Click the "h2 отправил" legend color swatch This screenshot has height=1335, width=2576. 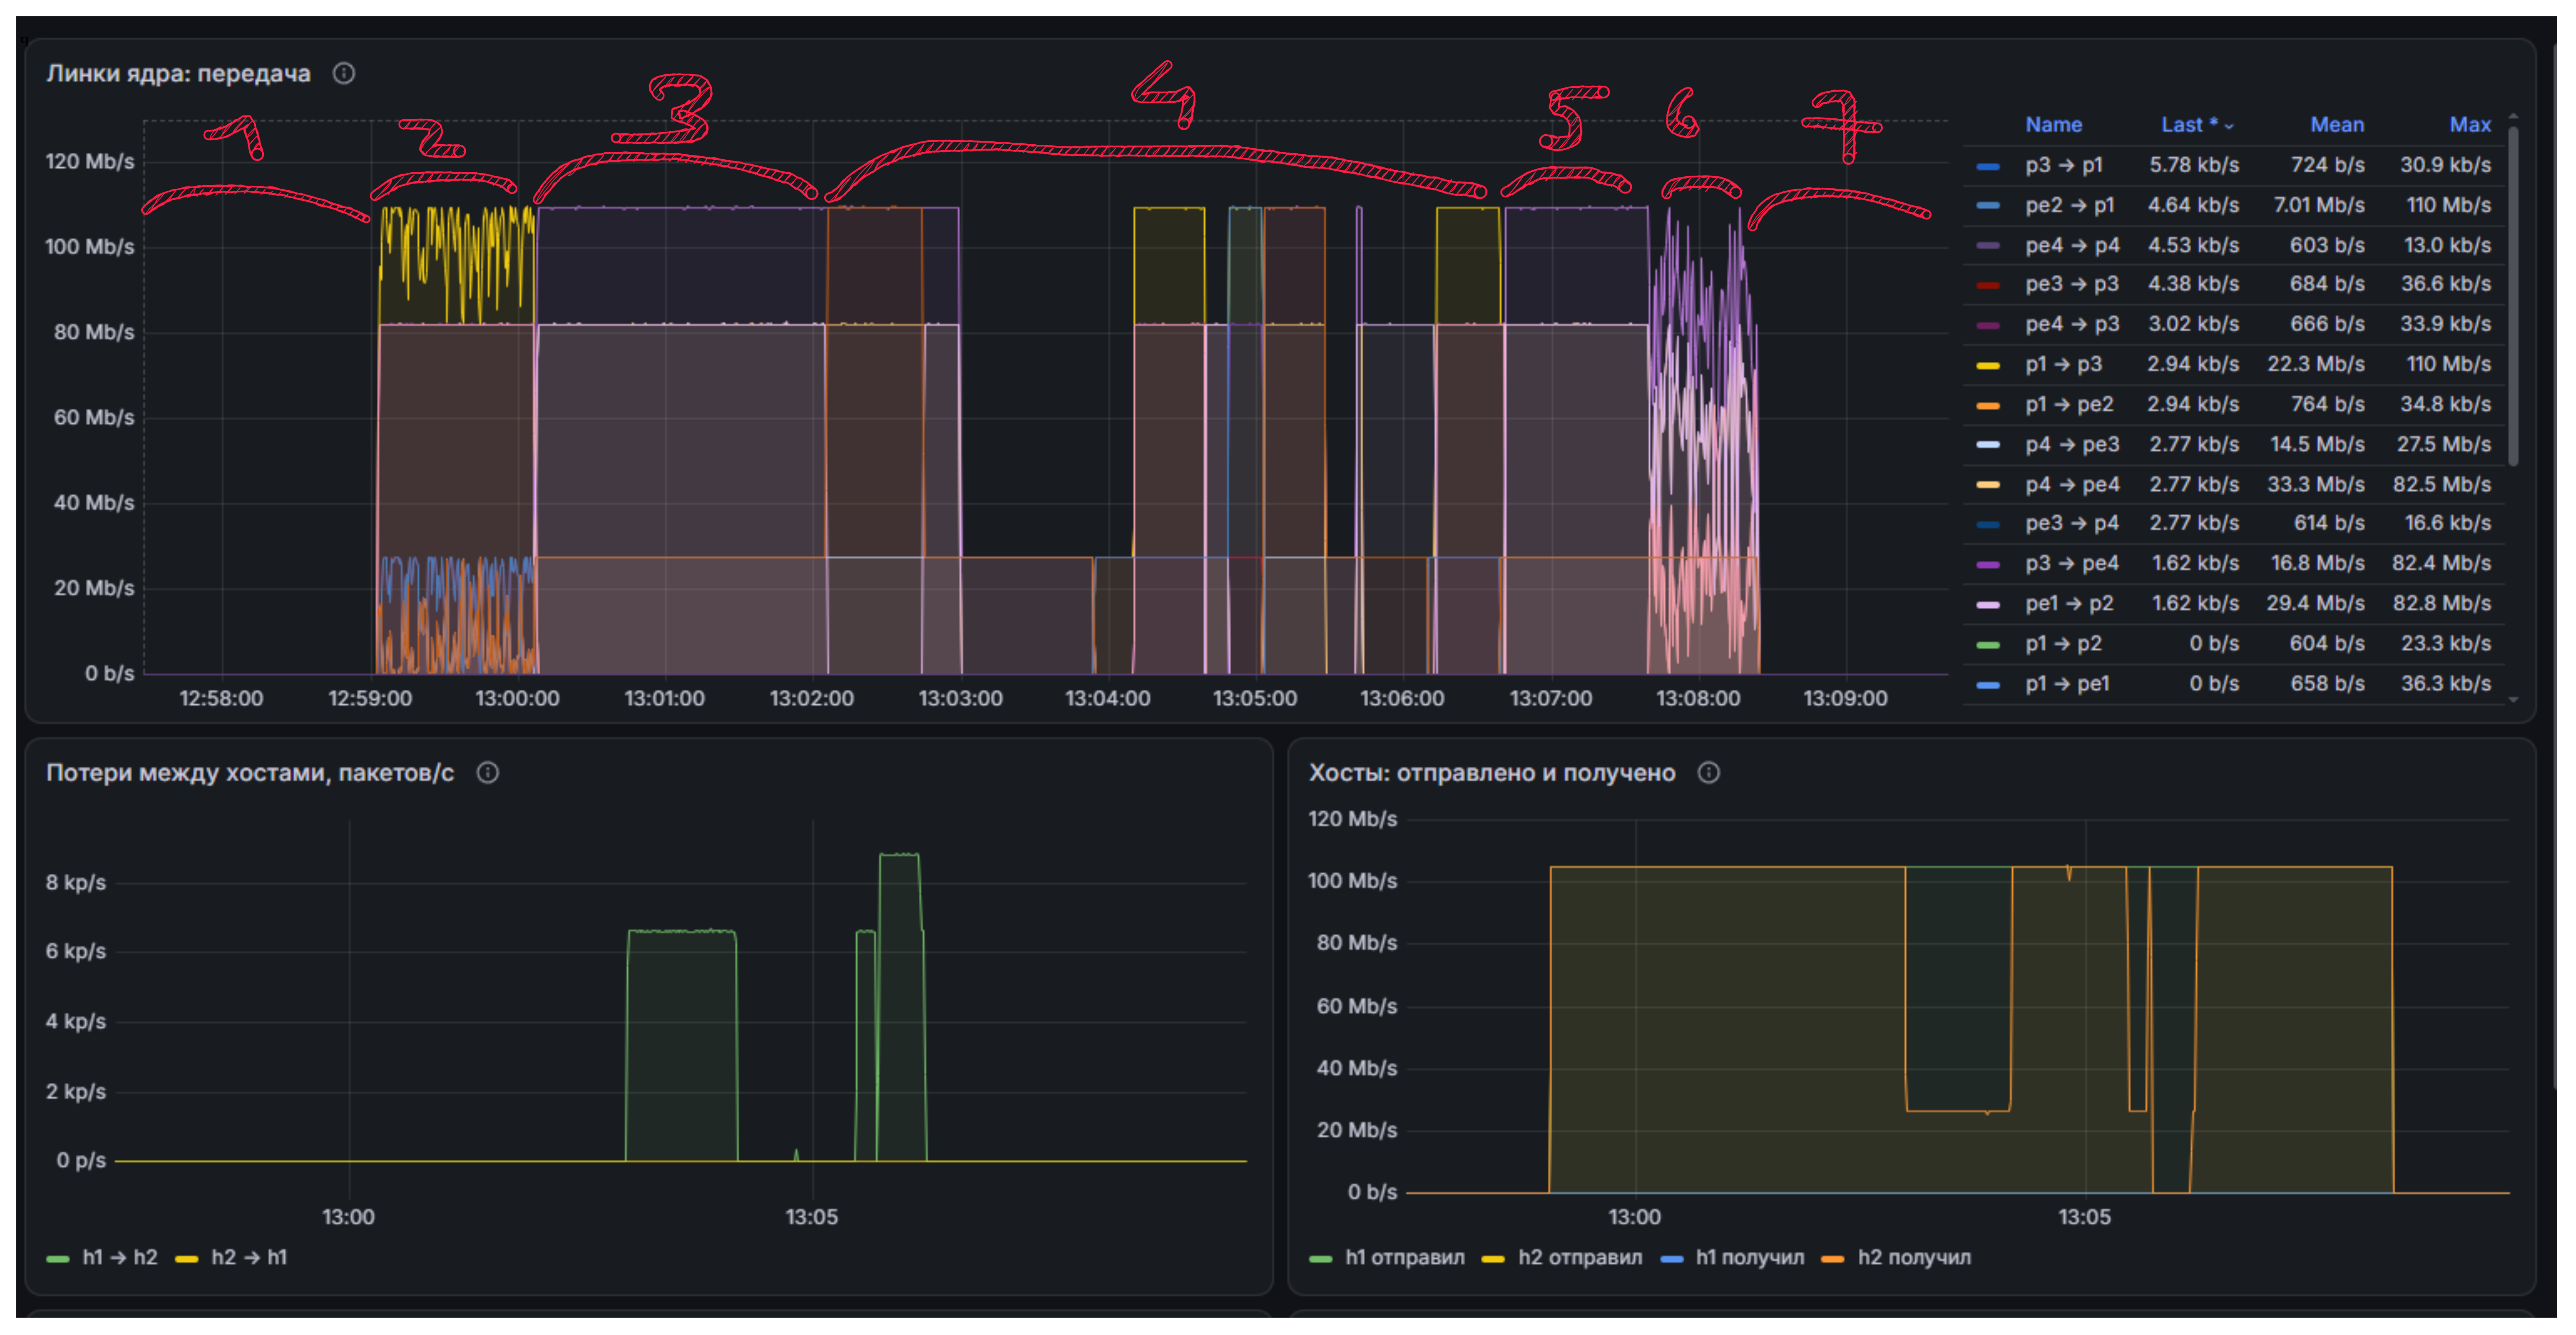(1493, 1258)
